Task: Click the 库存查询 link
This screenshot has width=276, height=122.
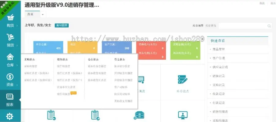Action: [211, 26]
